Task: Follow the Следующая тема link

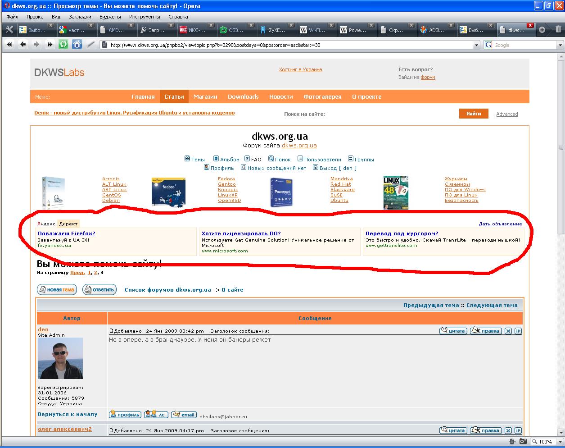Action: pyautogui.click(x=492, y=305)
